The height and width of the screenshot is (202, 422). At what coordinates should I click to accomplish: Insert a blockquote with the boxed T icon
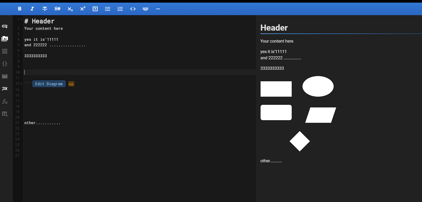(x=95, y=9)
